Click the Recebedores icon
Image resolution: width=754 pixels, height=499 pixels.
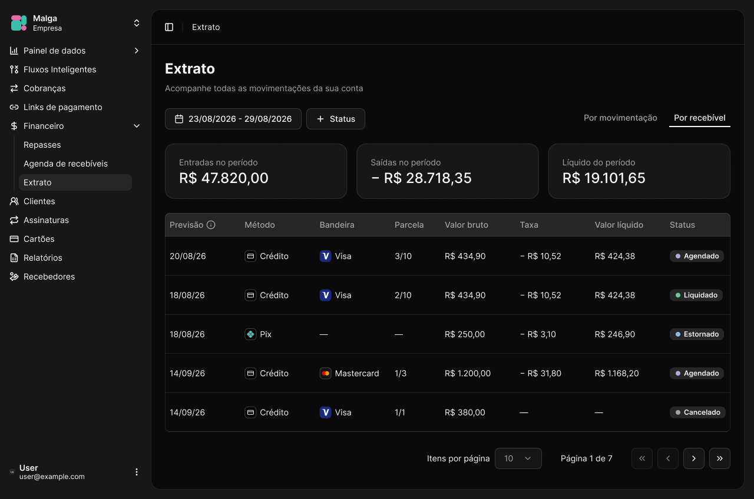coord(14,277)
